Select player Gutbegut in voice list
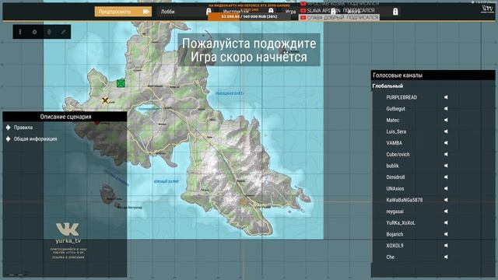This screenshot has width=498, height=280. pos(395,109)
